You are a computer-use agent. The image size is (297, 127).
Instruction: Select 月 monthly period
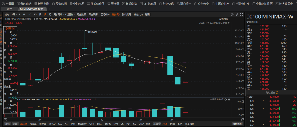coord(50,15)
